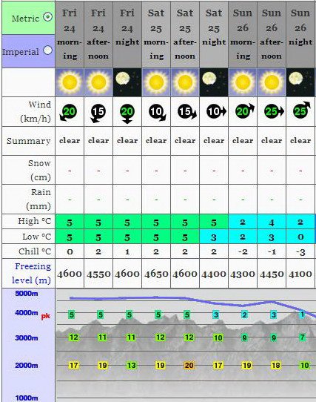The width and height of the screenshot is (316, 402).
Task: Click the Friday morning sun weather icon
Action: tap(70, 82)
